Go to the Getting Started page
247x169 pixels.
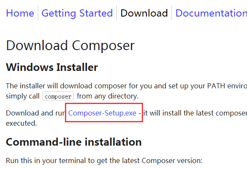coord(77,13)
